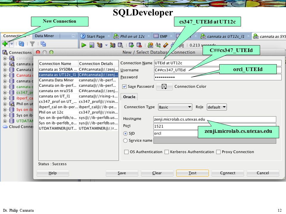
Task: Switch to the Connections tab
Action: point(14,36)
